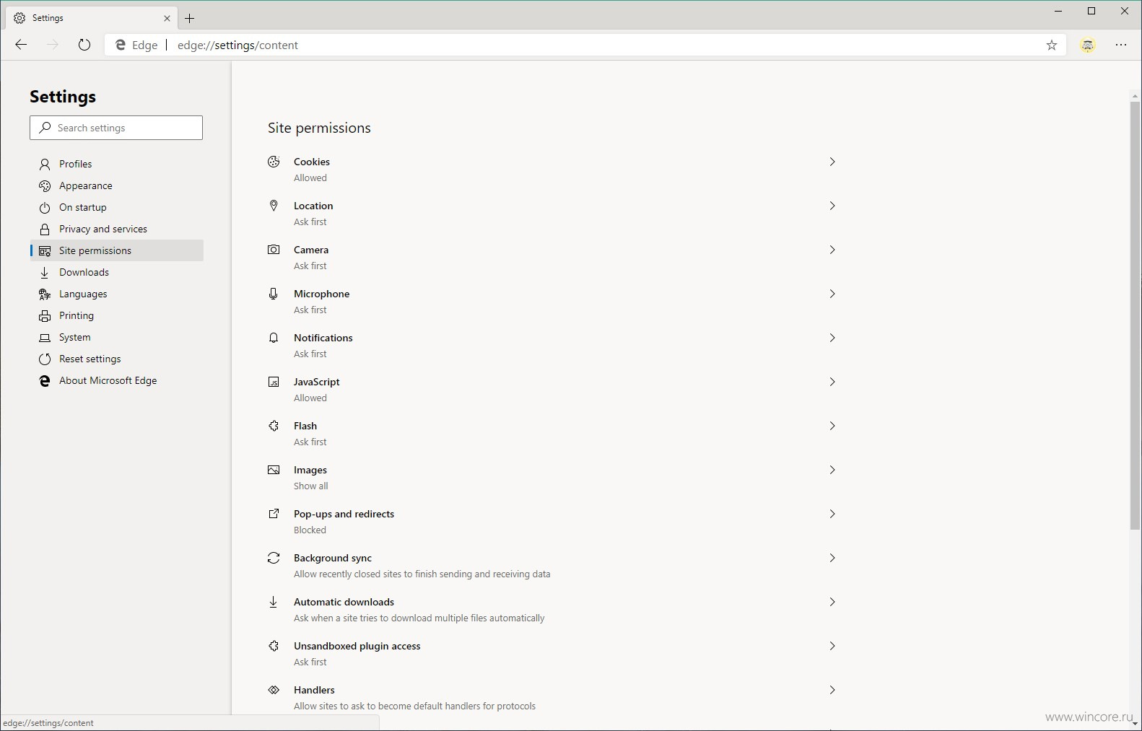Image resolution: width=1142 pixels, height=731 pixels.
Task: Click the Profiles person icon in the sidebar
Action: coord(45,164)
